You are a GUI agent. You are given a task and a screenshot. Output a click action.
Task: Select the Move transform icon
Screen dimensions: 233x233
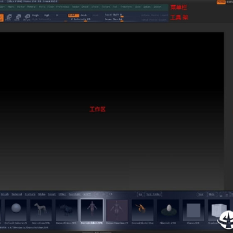point(8,17)
